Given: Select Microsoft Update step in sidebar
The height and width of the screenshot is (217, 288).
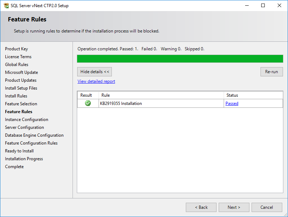Looking at the screenshot, I should point(21,72).
